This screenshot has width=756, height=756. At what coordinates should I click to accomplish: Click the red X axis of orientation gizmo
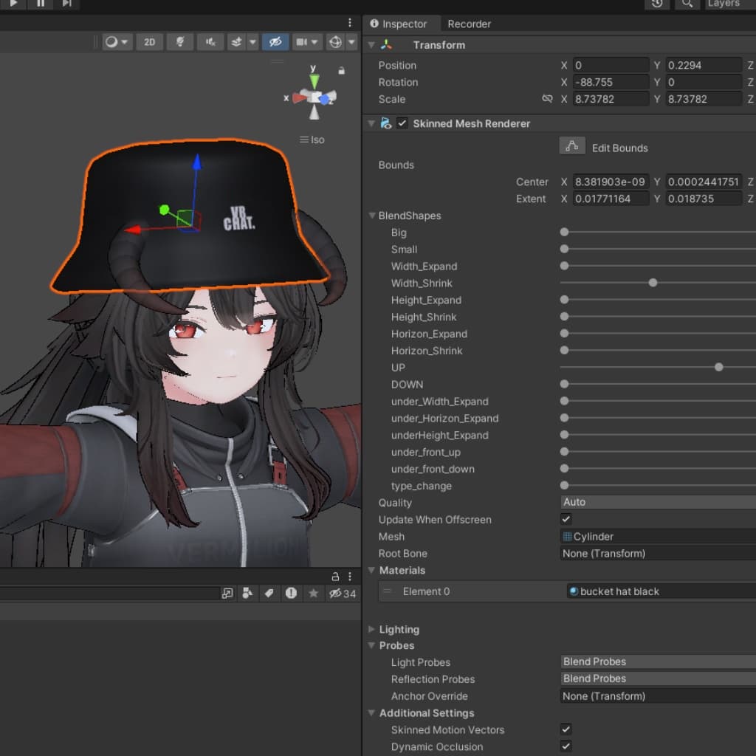tap(299, 98)
